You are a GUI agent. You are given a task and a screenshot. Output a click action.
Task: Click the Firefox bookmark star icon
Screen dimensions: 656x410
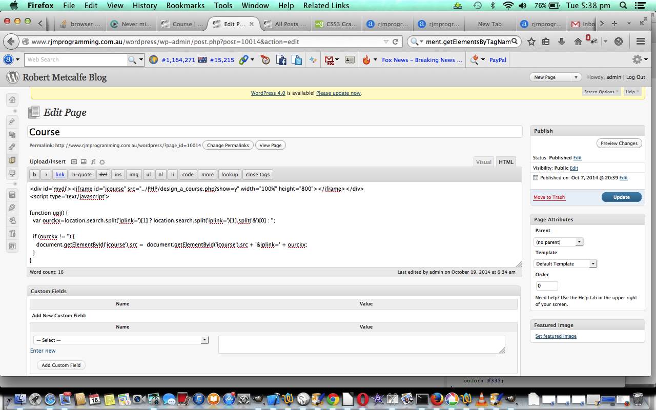531,42
